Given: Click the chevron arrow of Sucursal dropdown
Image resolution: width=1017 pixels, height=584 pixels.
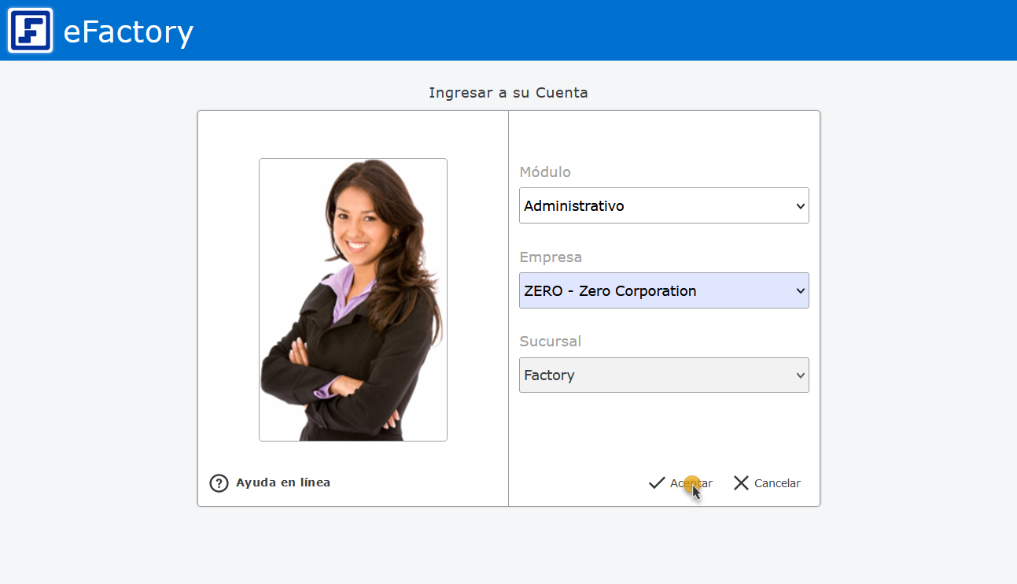Looking at the screenshot, I should coord(801,375).
